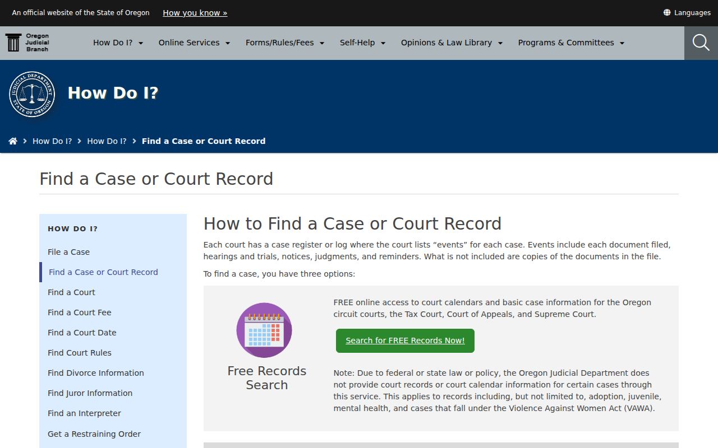Image resolution: width=718 pixels, height=448 pixels.
Task: Click the How to Find a Case heading
Action: [352, 223]
